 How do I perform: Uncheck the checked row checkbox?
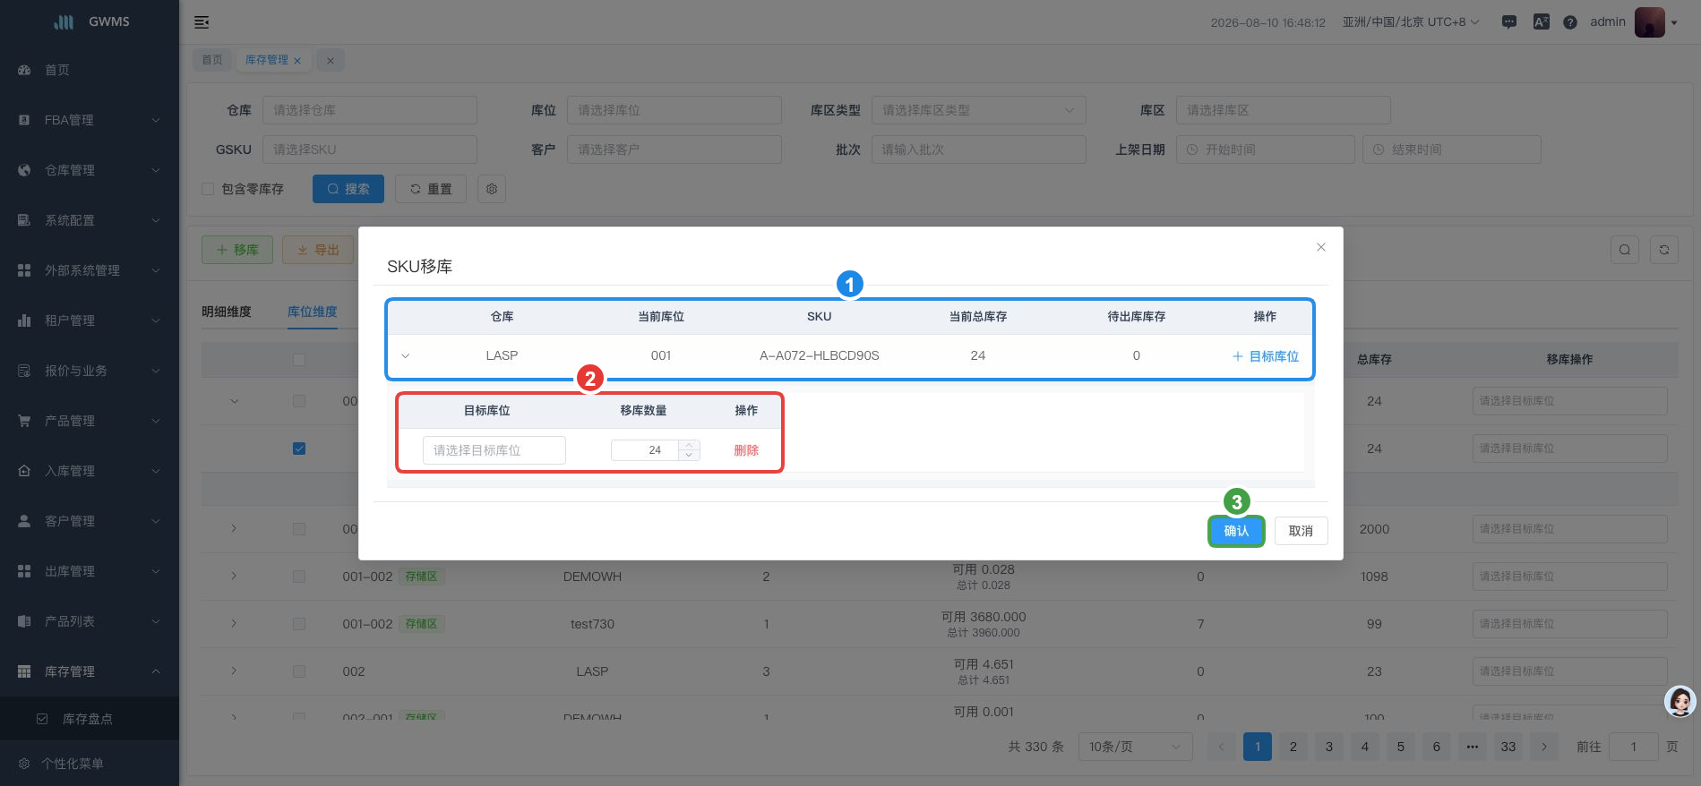[x=299, y=449]
